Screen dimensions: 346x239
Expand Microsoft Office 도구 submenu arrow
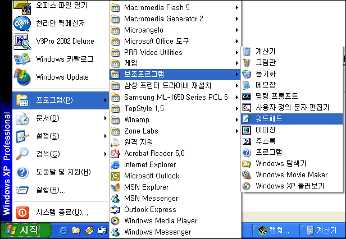(x=237, y=41)
